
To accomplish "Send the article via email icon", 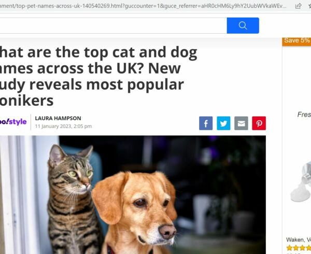I will [241, 123].
